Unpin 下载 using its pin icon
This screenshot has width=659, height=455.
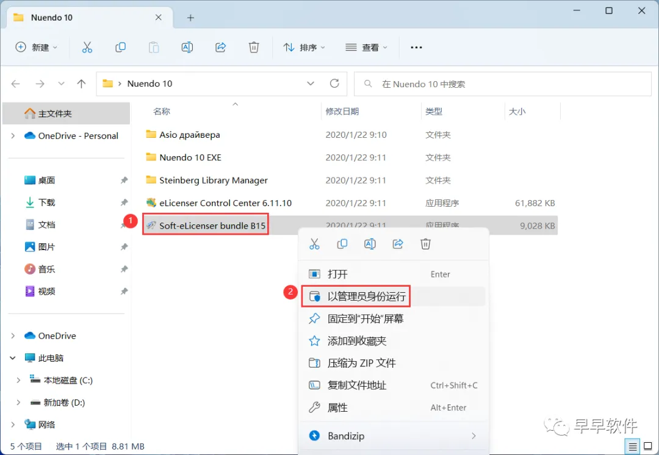pyautogui.click(x=124, y=202)
